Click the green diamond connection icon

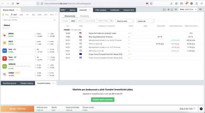[176, 10]
